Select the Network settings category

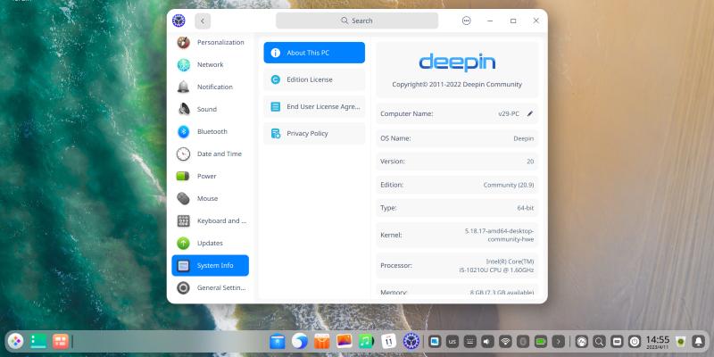pos(210,64)
